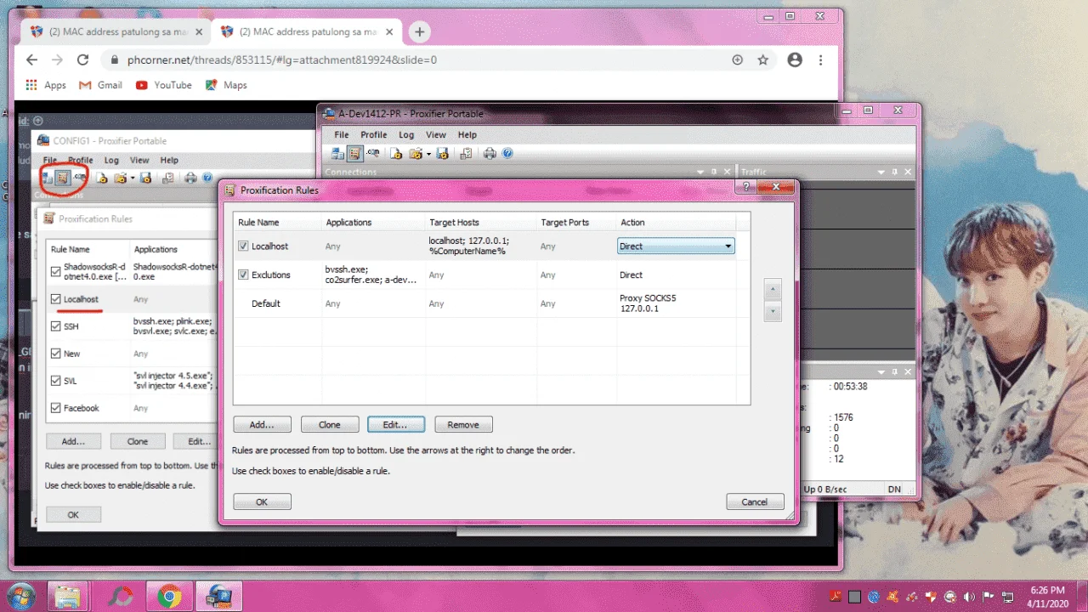This screenshot has height=612, width=1088.
Task: Open File Explorer from the taskbar
Action: pos(69,597)
